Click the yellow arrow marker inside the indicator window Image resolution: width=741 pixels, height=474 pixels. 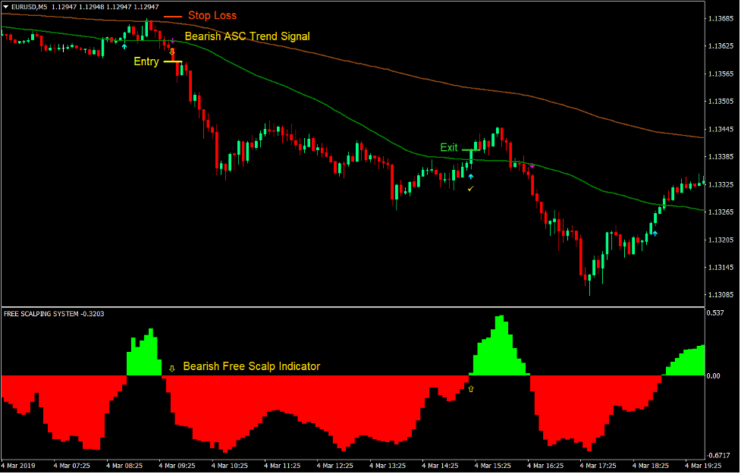pos(470,388)
